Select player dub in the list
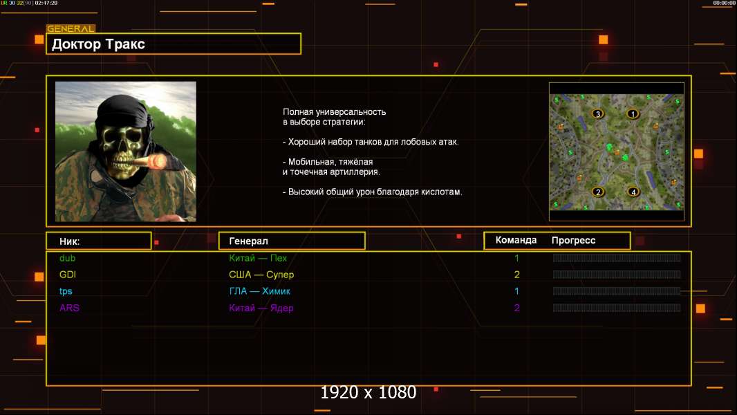Screen dimensions: 737x415 pyautogui.click(x=67, y=258)
